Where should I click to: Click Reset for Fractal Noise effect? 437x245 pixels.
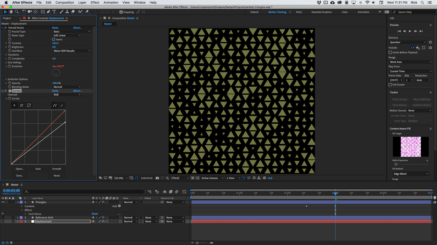tap(55, 28)
